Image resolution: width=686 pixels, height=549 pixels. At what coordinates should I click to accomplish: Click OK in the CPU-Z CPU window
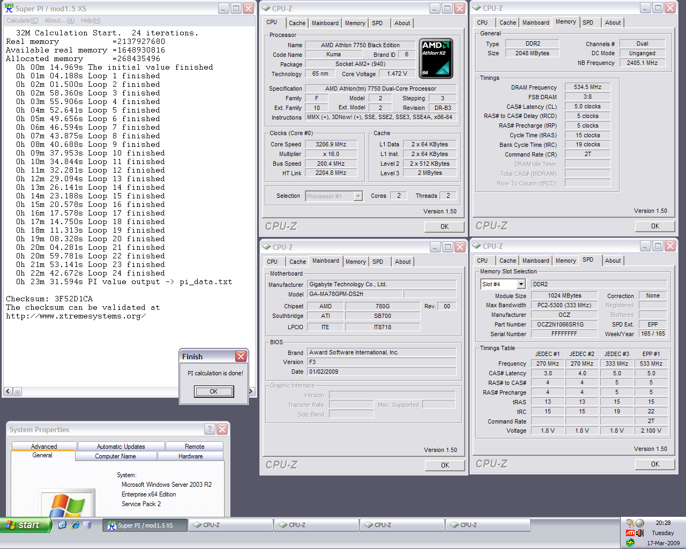(x=444, y=227)
